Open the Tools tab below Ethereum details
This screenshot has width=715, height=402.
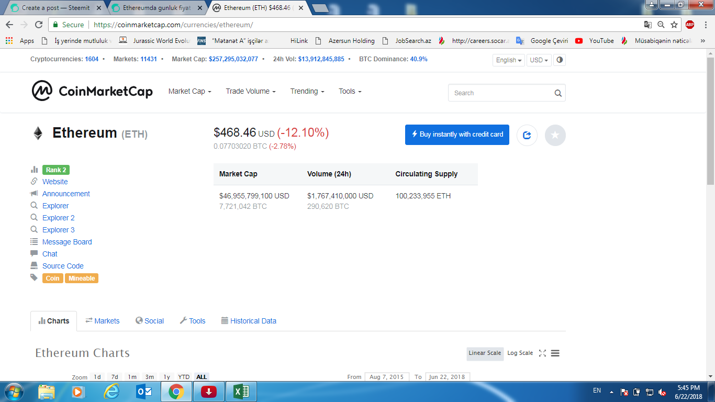coord(193,321)
